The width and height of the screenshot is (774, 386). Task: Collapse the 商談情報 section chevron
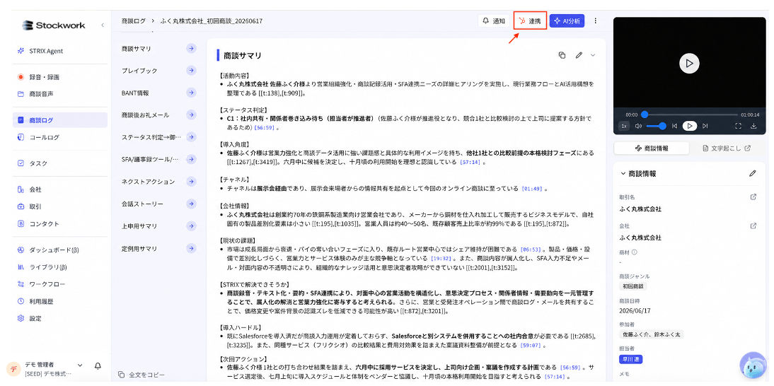(x=623, y=173)
